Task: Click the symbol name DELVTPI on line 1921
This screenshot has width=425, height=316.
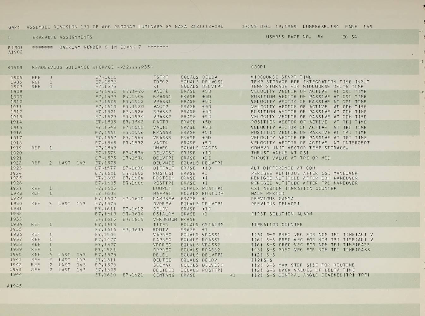Action: pyautogui.click(x=164, y=158)
